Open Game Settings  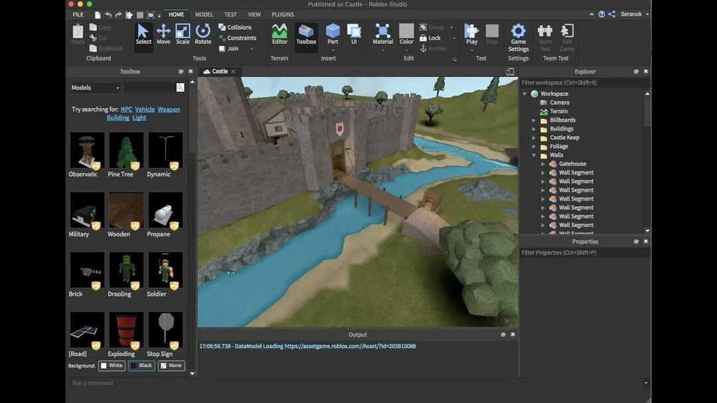tap(518, 38)
